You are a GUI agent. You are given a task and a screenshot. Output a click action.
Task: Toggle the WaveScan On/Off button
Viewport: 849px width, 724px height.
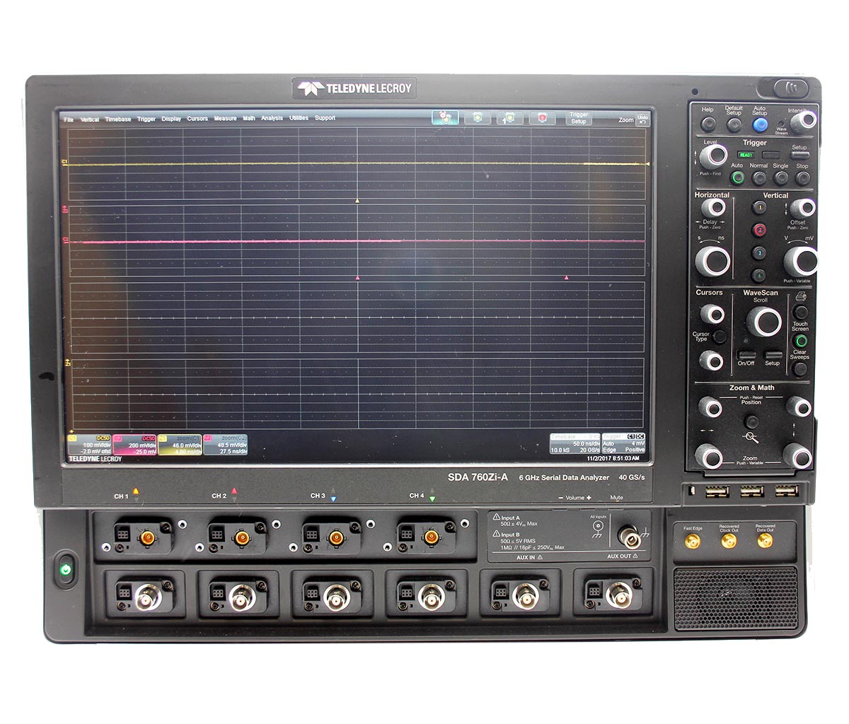coord(746,355)
